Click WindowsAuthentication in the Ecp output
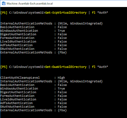 click(19, 31)
